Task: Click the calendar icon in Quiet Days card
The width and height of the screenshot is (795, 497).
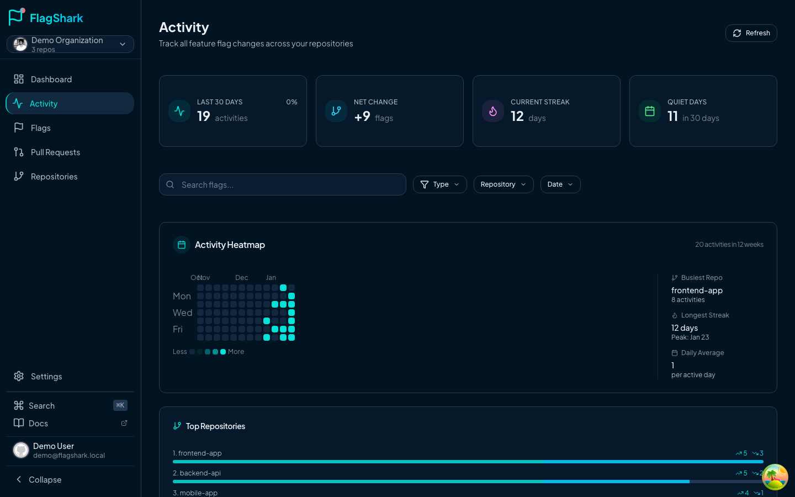Action: pyautogui.click(x=650, y=111)
